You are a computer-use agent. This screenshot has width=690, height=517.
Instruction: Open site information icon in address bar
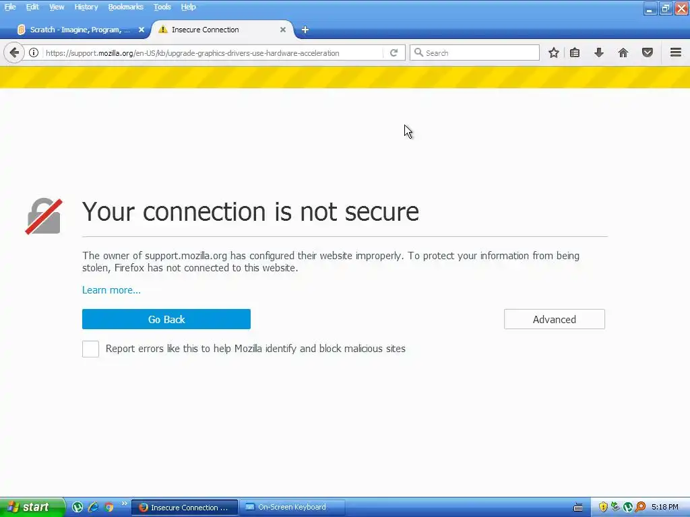click(34, 53)
